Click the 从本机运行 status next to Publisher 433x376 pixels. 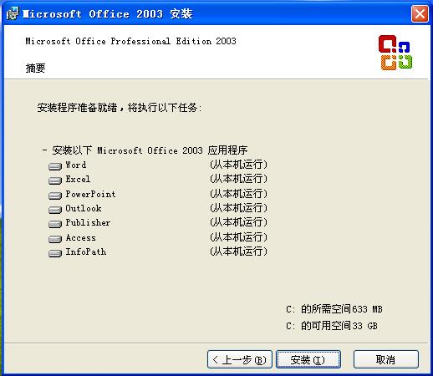(x=238, y=222)
